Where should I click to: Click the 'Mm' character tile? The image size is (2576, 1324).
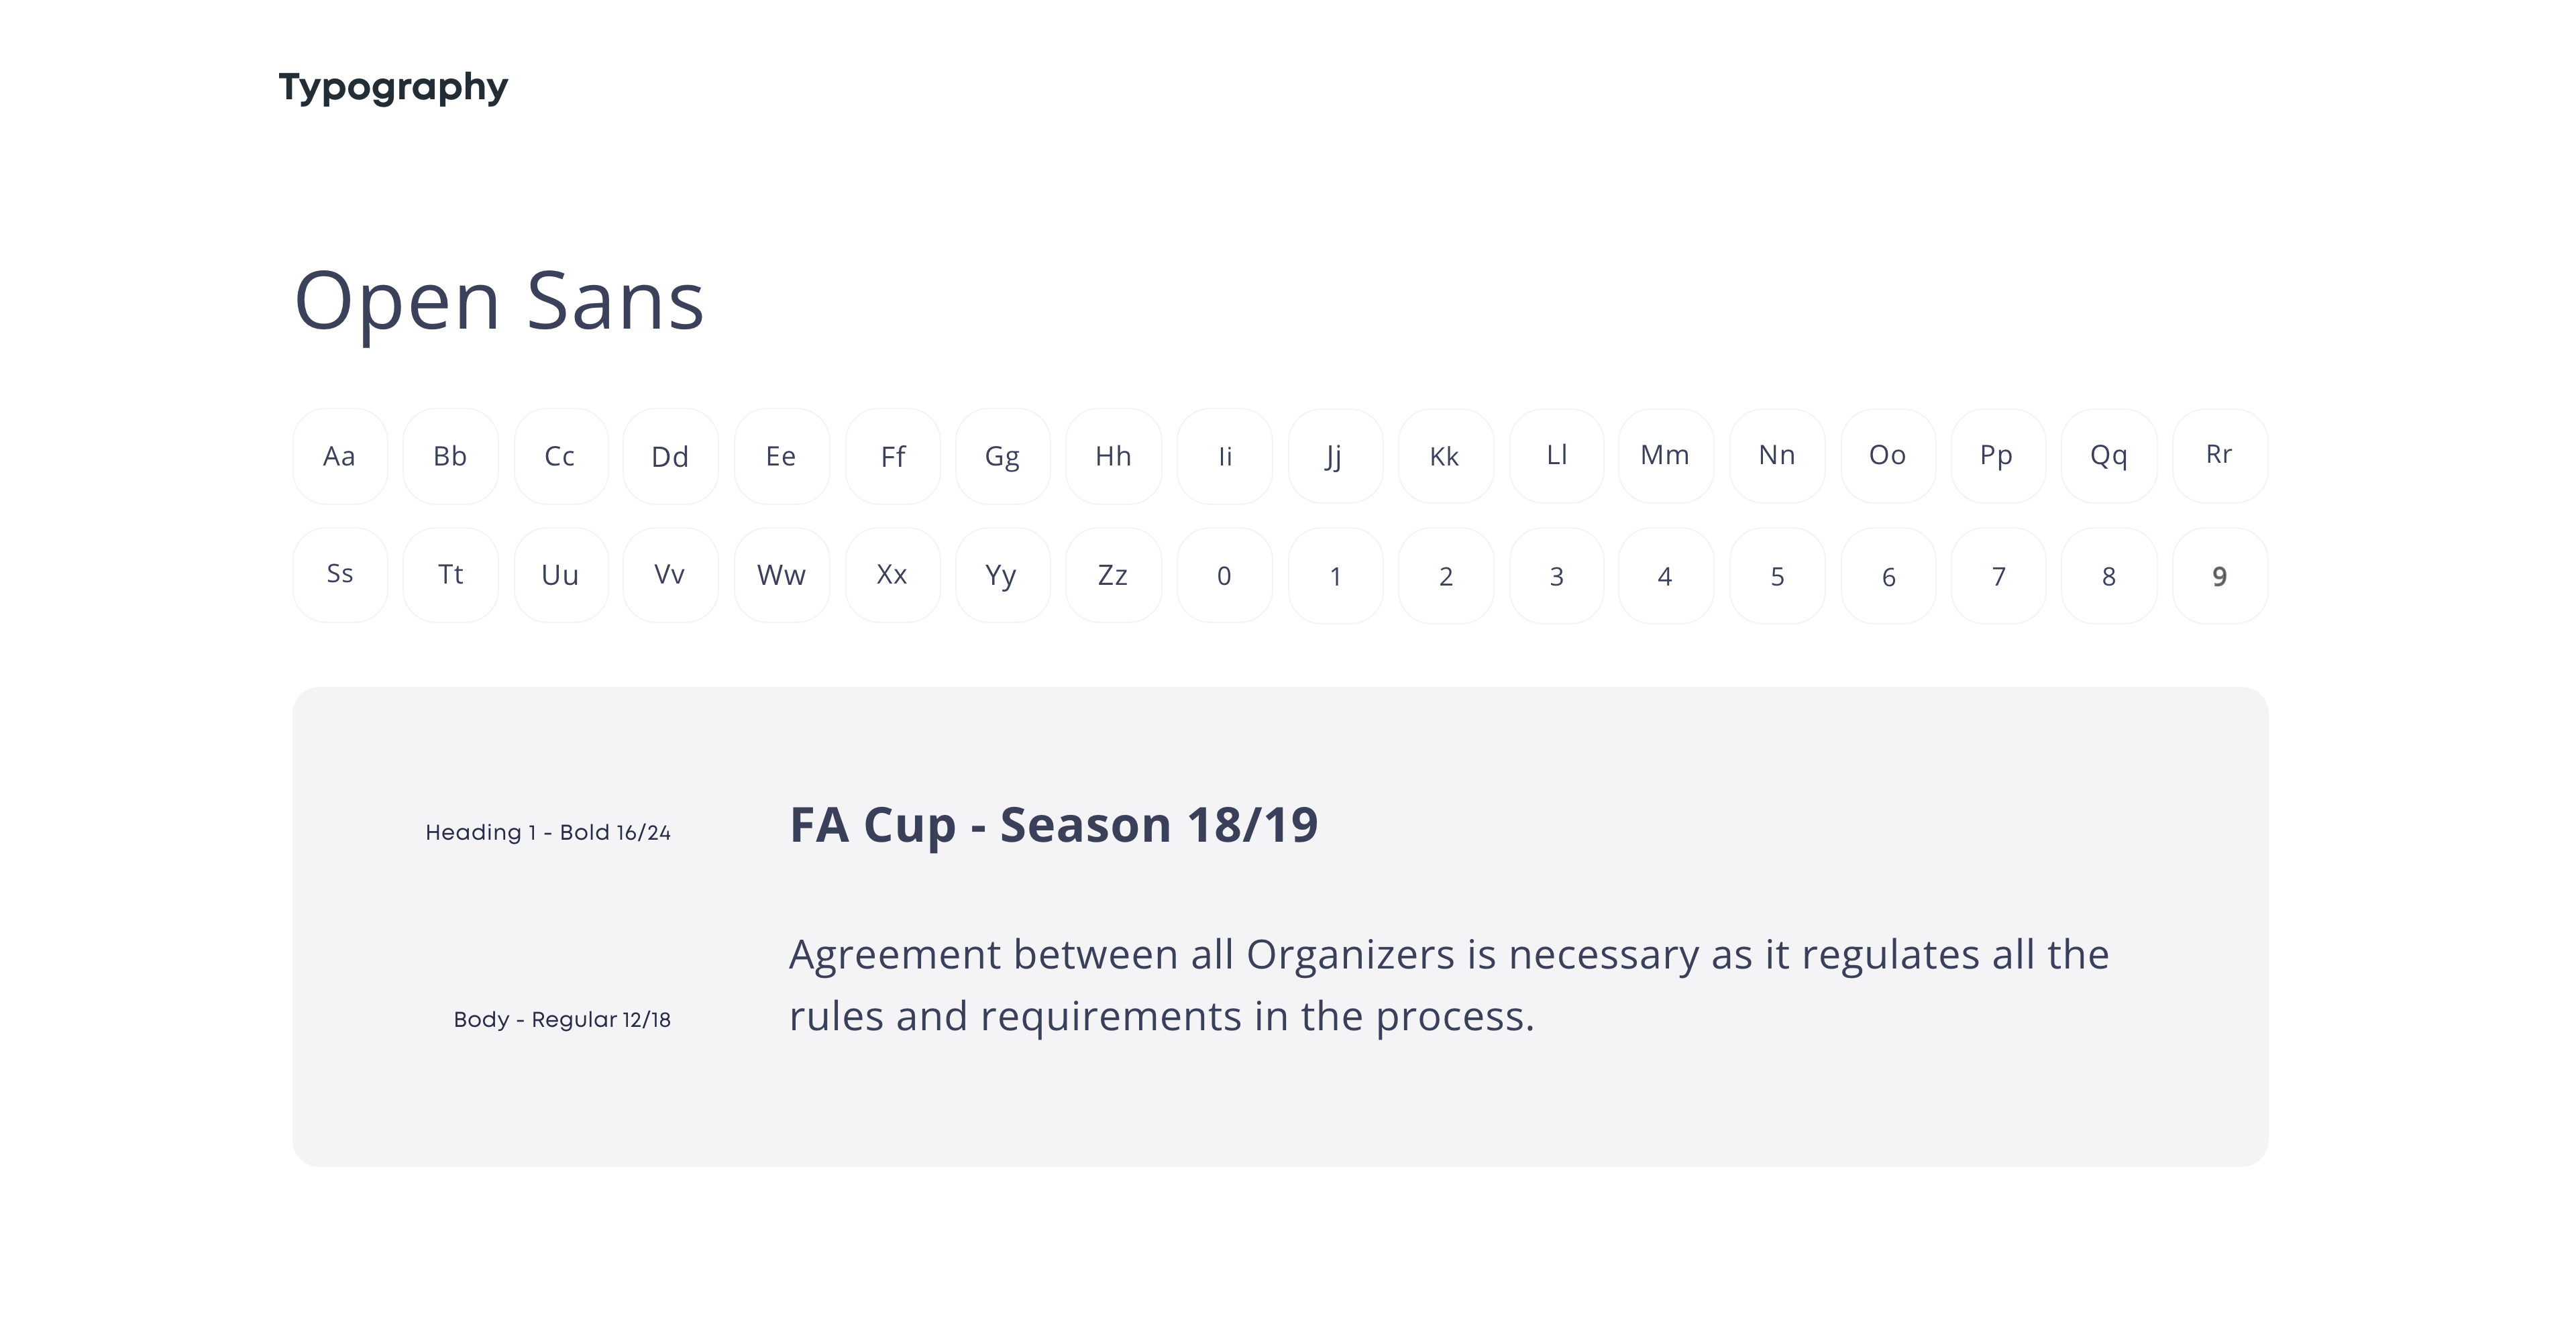point(1665,456)
